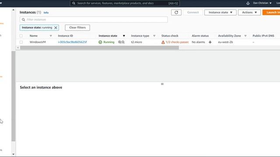Click the zoom-in icon next to Running
The width and height of the screenshot is (280, 157).
[x=119, y=42]
